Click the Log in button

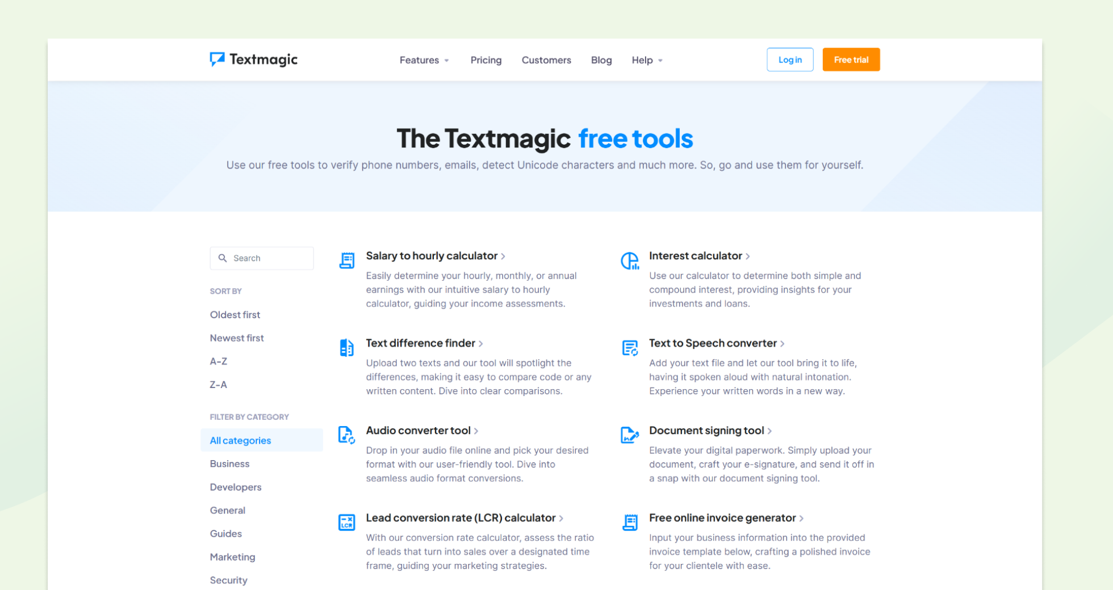[x=790, y=60]
